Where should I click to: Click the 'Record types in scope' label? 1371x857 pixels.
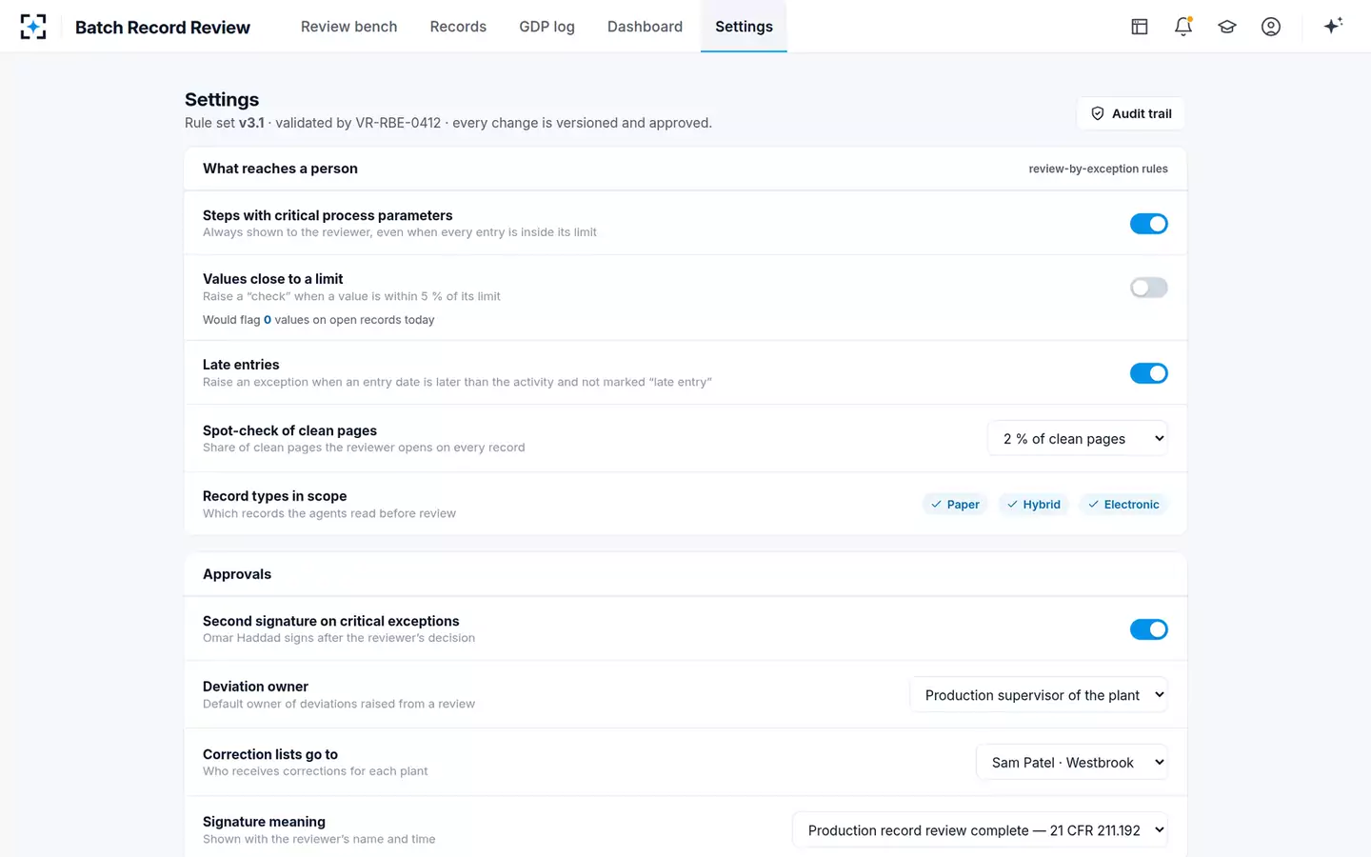coord(274,496)
